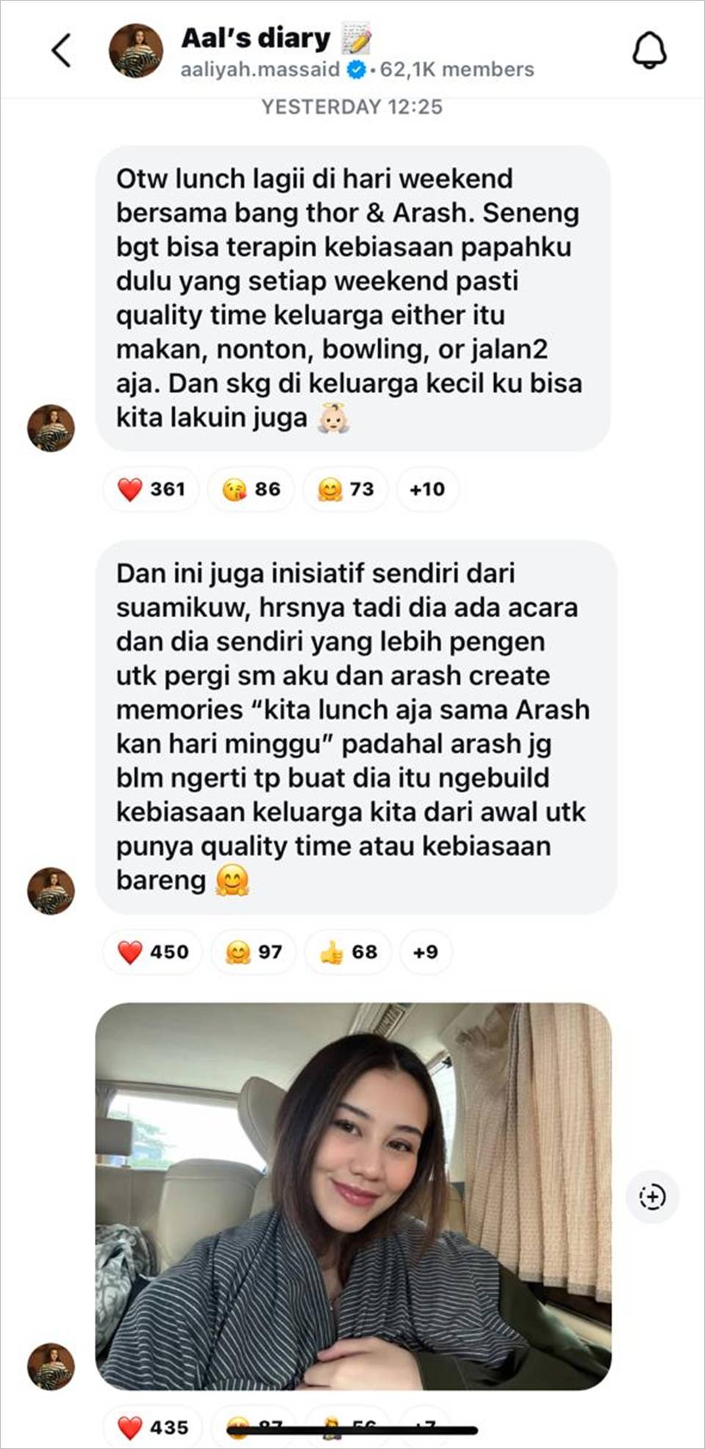This screenshot has height=1449, width=705.
Task: Toggle heart reaction showing 361
Action: point(151,489)
